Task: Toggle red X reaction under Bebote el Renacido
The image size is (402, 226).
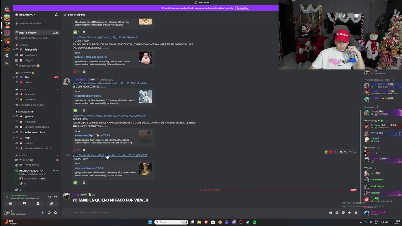Action: tap(77, 72)
